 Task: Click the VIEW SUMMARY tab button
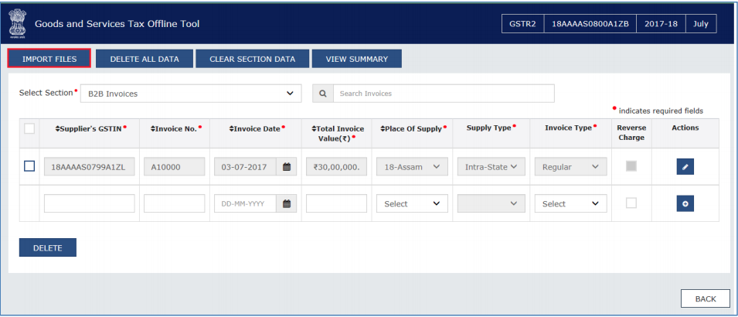pyautogui.click(x=357, y=59)
